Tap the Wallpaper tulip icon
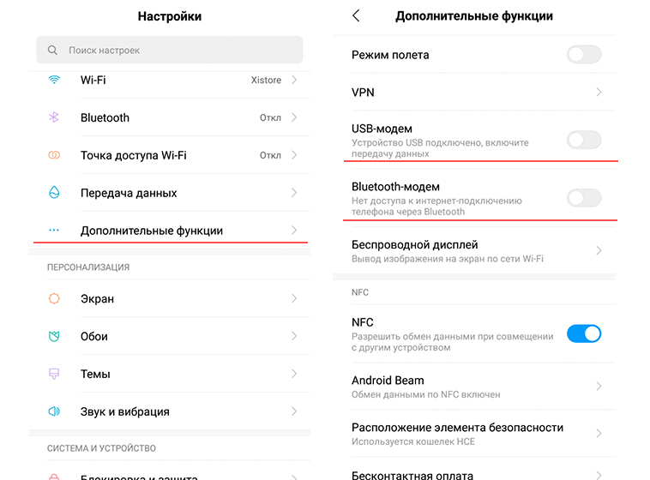This screenshot has height=480, width=650. (x=54, y=336)
